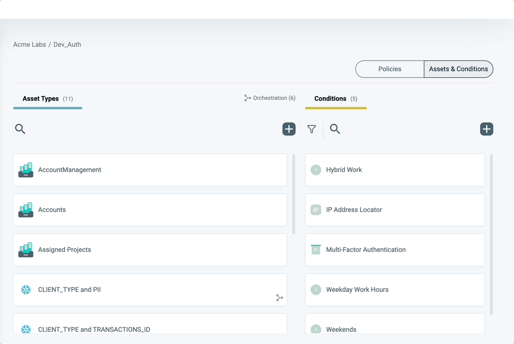The image size is (514, 344).
Task: Click the Conditions search magnifier icon
Action: [335, 129]
